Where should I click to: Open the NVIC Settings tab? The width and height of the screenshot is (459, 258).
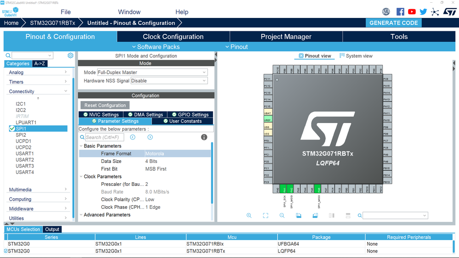click(101, 115)
